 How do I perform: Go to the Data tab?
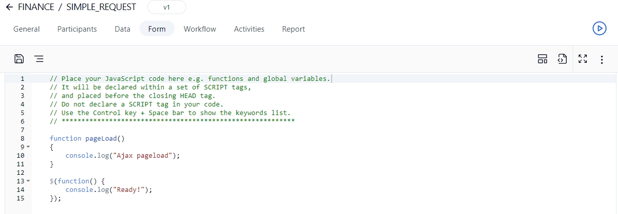[x=122, y=29]
